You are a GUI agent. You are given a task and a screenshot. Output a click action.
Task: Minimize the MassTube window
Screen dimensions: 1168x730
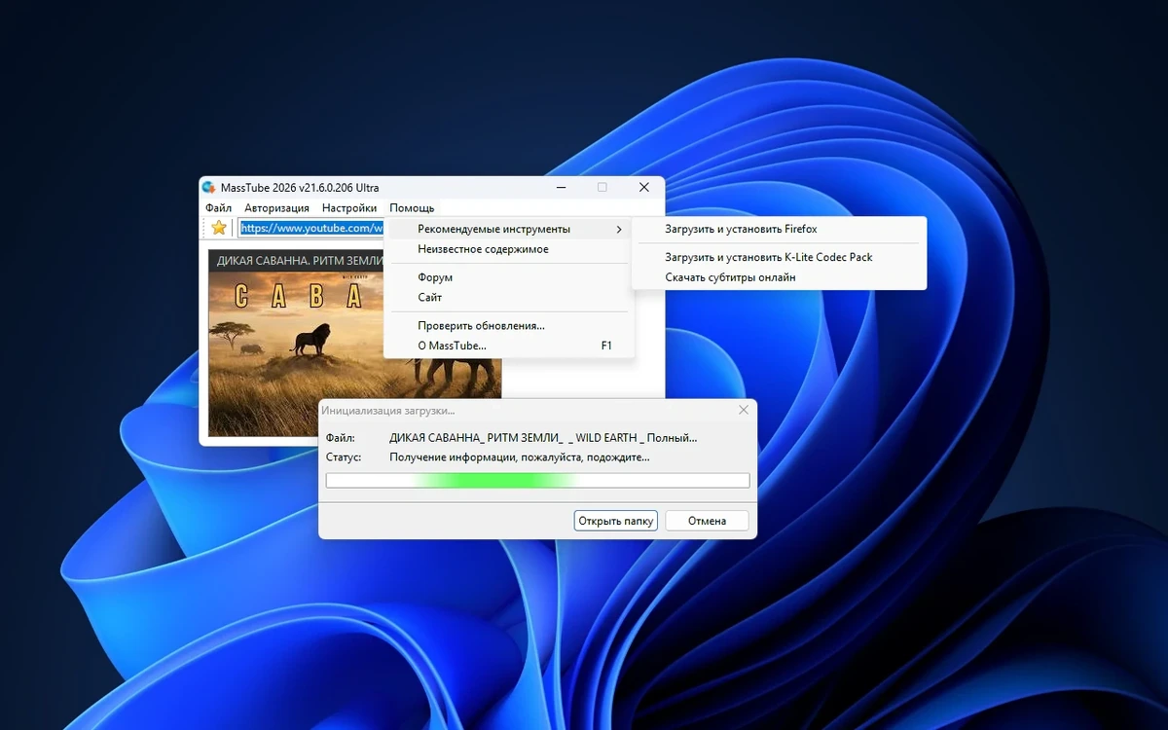561,187
